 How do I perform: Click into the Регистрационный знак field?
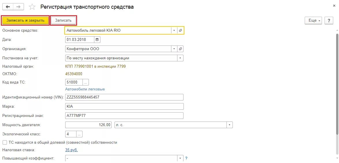tap(124, 115)
